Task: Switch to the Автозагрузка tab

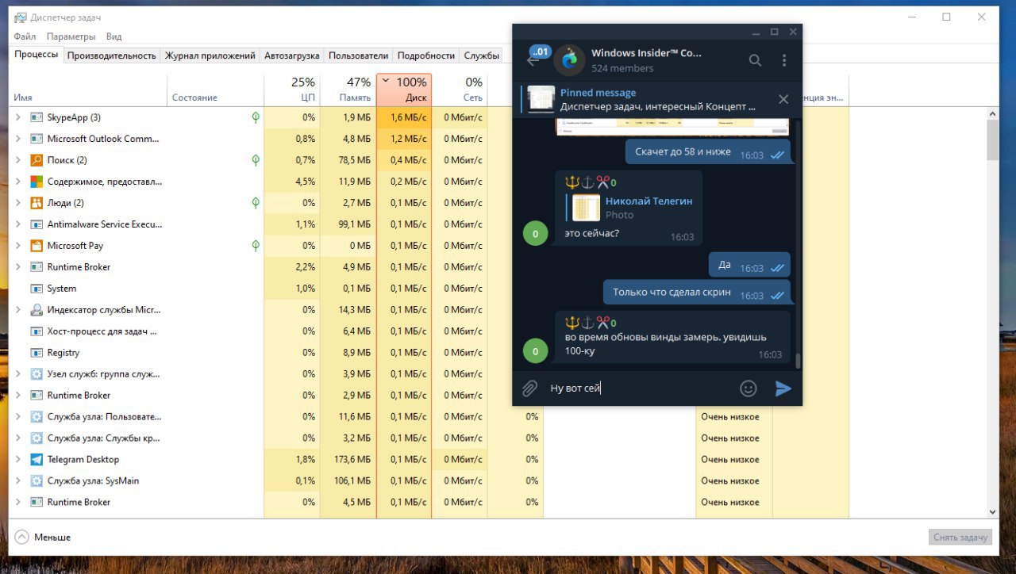Action: 292,55
